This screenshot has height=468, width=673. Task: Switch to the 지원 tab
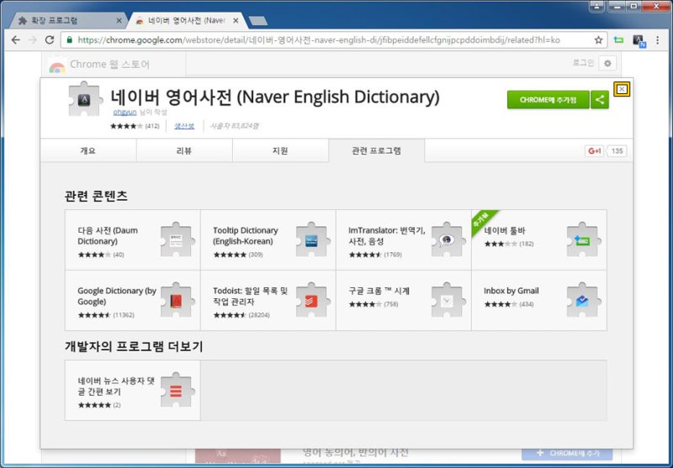click(280, 151)
